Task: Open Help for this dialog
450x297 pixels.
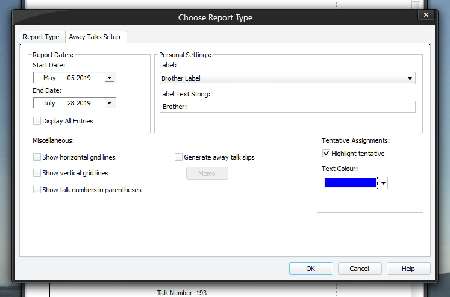Action: click(408, 269)
